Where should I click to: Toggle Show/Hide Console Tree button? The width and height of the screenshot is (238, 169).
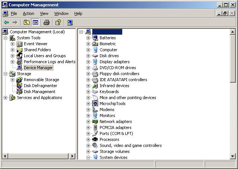pyautogui.click(x=35, y=22)
